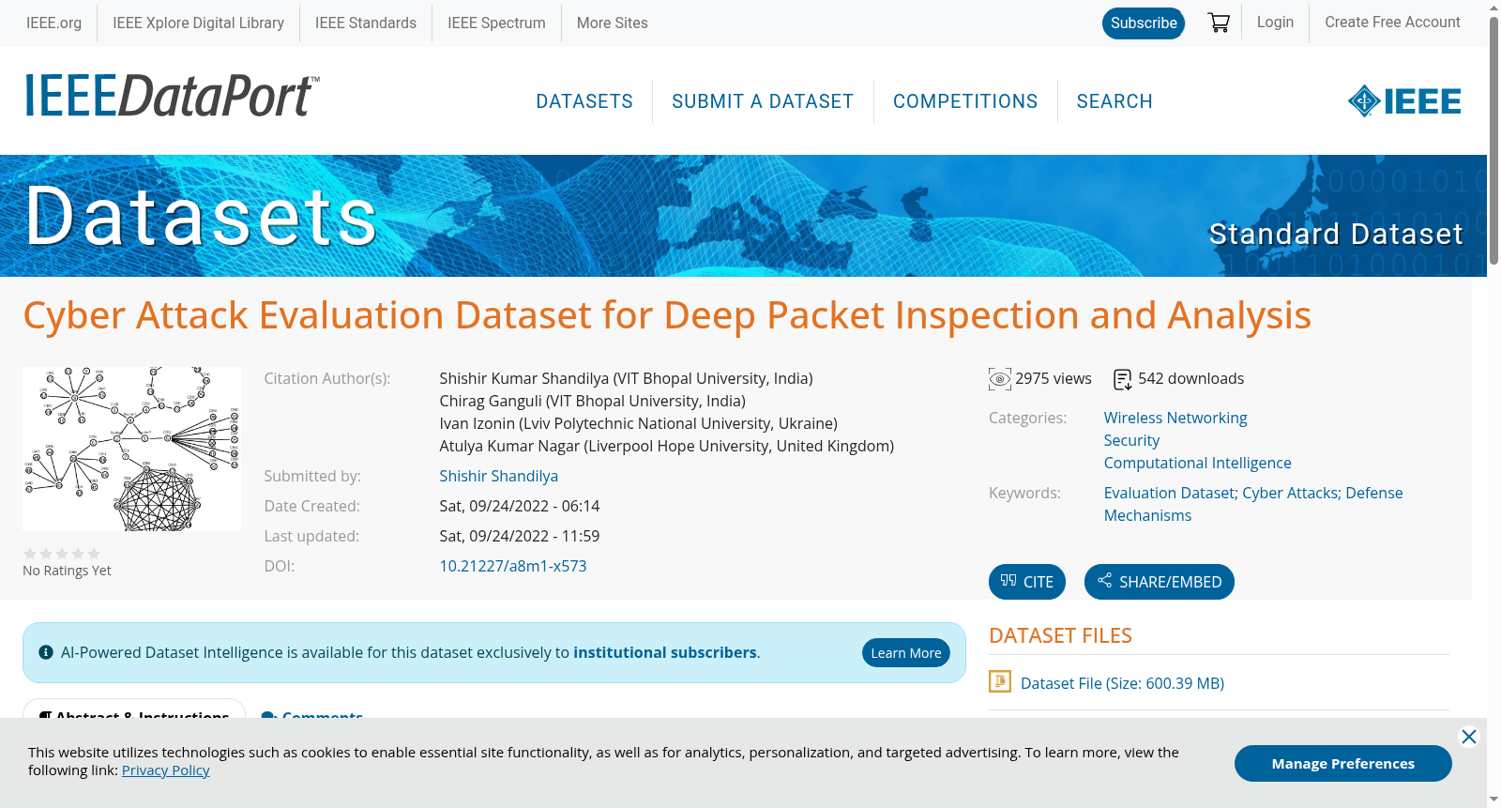Open the SEARCH menu item

pyautogui.click(x=1114, y=101)
